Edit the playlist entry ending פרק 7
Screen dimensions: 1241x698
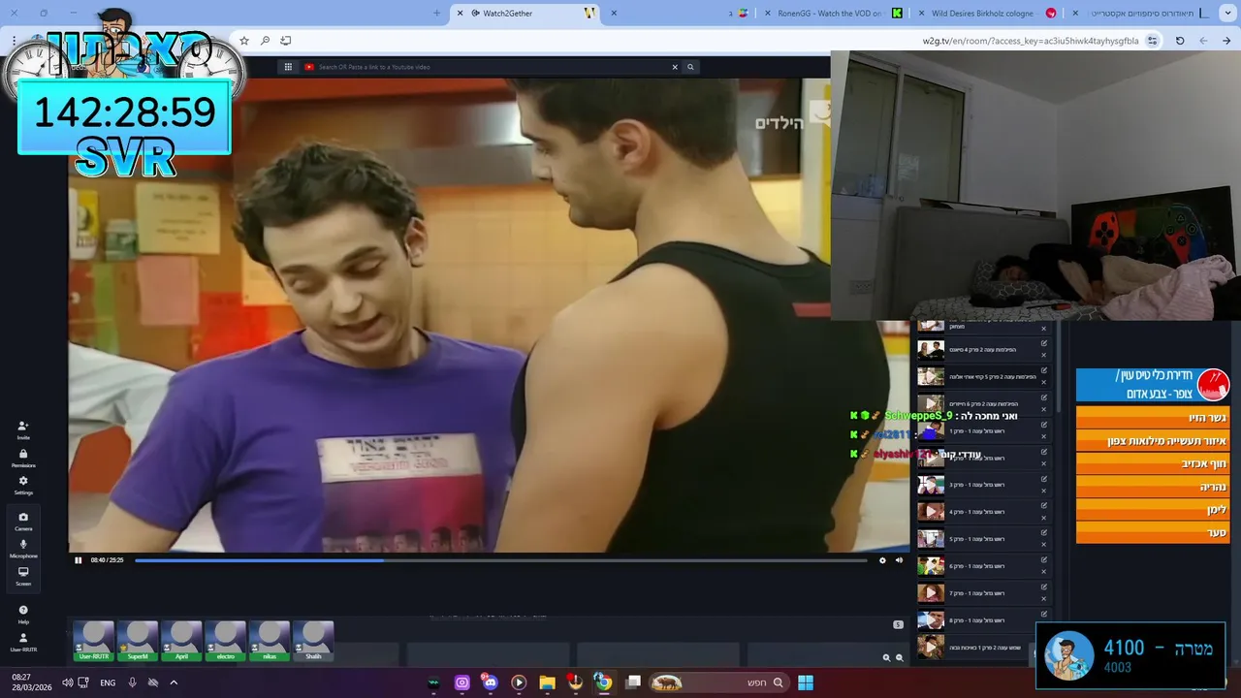click(x=1044, y=587)
